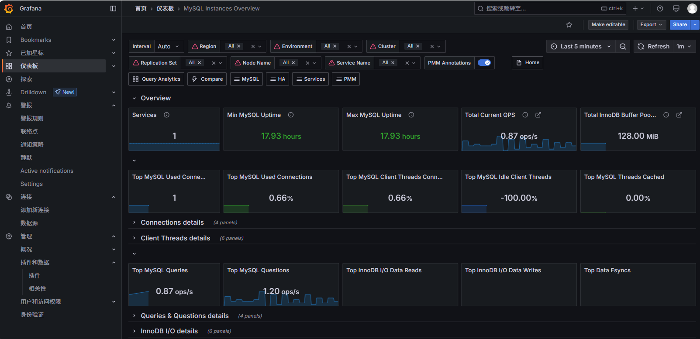This screenshot has width=700, height=339.
Task: Expand the Connections details row
Action: [134, 223]
